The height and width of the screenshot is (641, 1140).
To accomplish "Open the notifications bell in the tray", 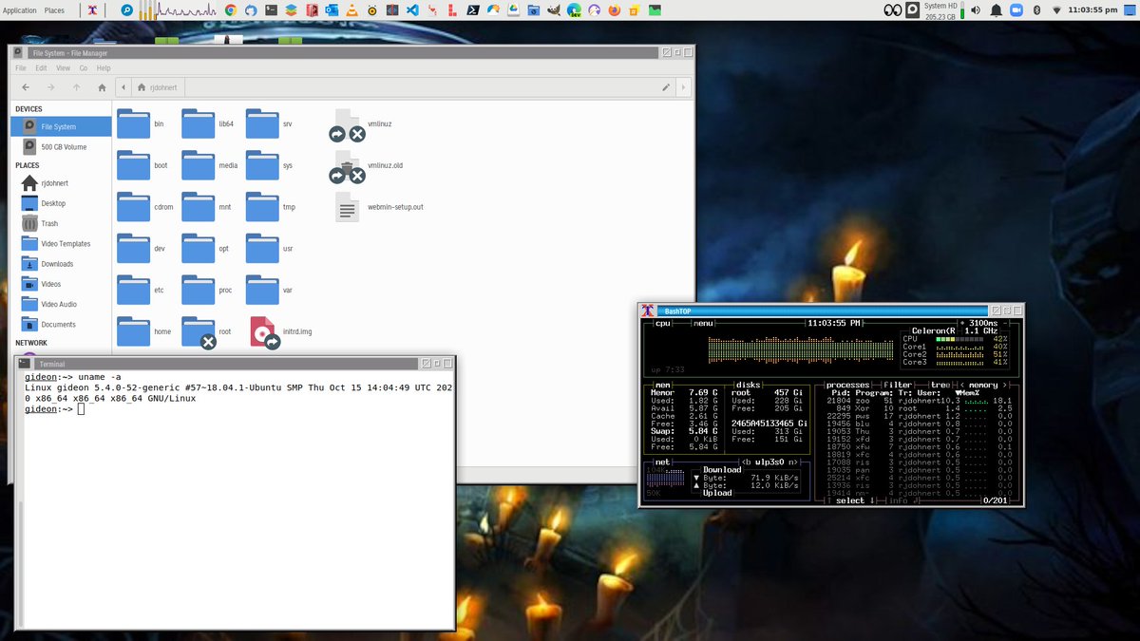I will click(996, 10).
